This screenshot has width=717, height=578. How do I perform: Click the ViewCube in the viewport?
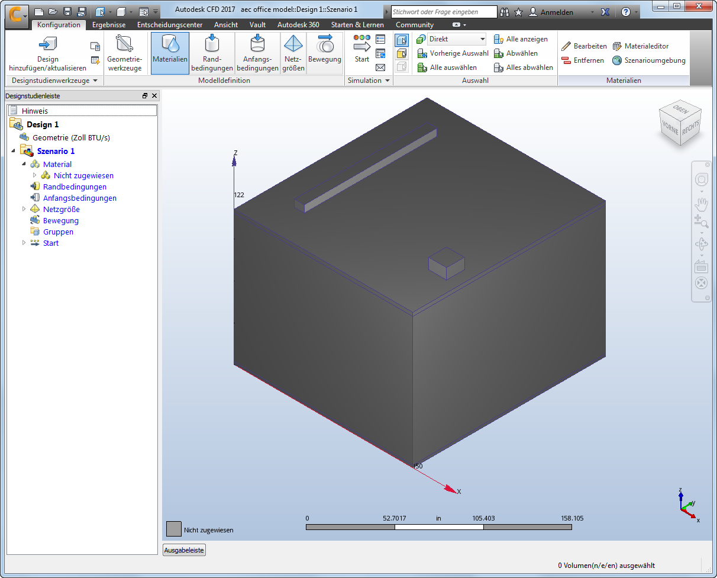point(681,124)
